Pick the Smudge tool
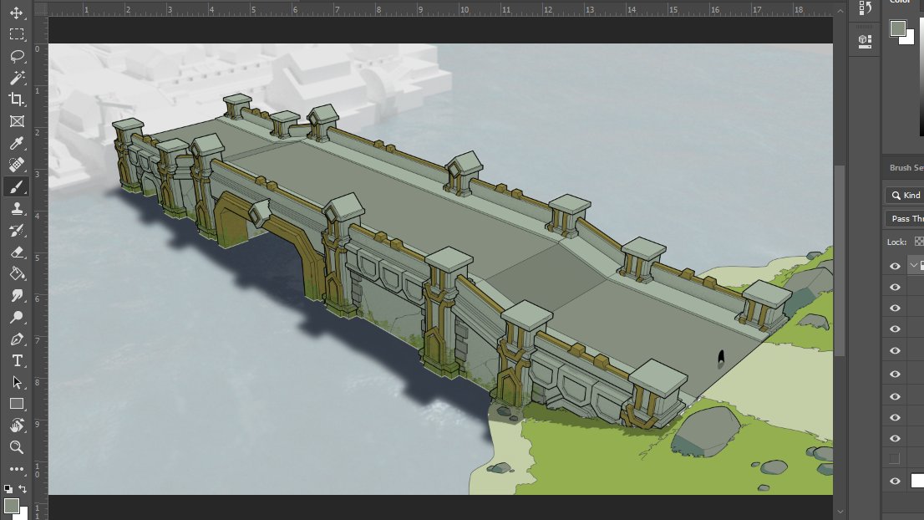The height and width of the screenshot is (520, 924). tap(17, 295)
